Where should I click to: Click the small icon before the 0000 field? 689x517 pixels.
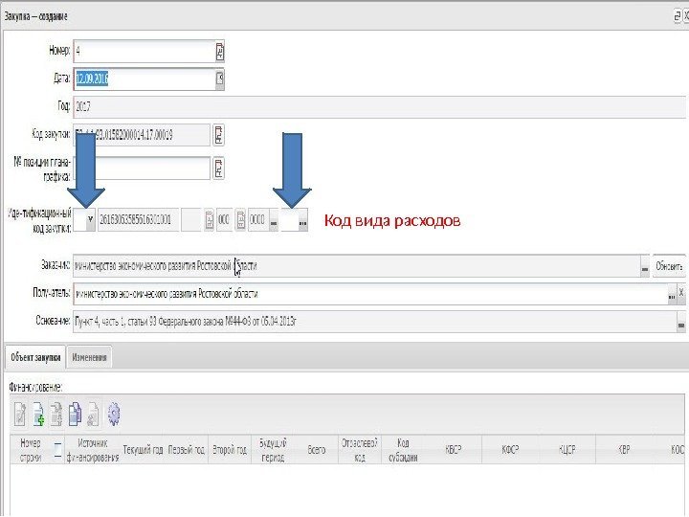pyautogui.click(x=241, y=220)
